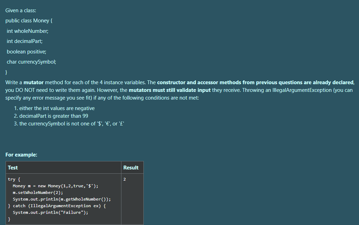The height and width of the screenshot is (225, 359).
Task: Click the "Result" table column header
Action: pyautogui.click(x=131, y=168)
